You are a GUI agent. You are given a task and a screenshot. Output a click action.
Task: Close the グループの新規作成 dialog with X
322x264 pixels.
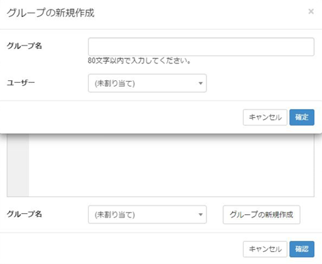click(311, 11)
